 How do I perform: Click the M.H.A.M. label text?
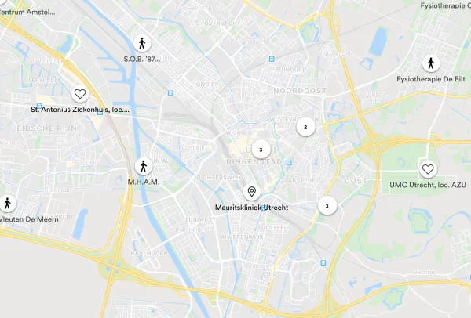pos(144,182)
